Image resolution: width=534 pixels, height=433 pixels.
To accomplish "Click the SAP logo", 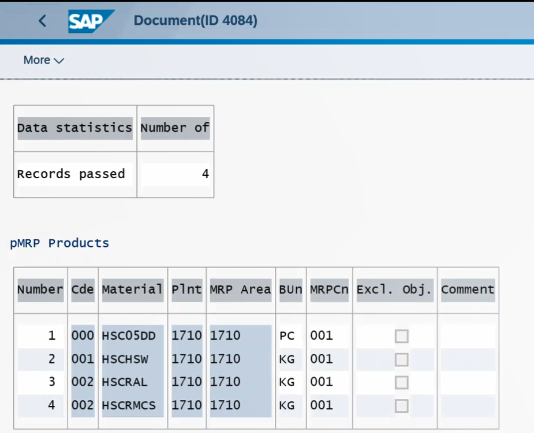I will click(x=91, y=21).
